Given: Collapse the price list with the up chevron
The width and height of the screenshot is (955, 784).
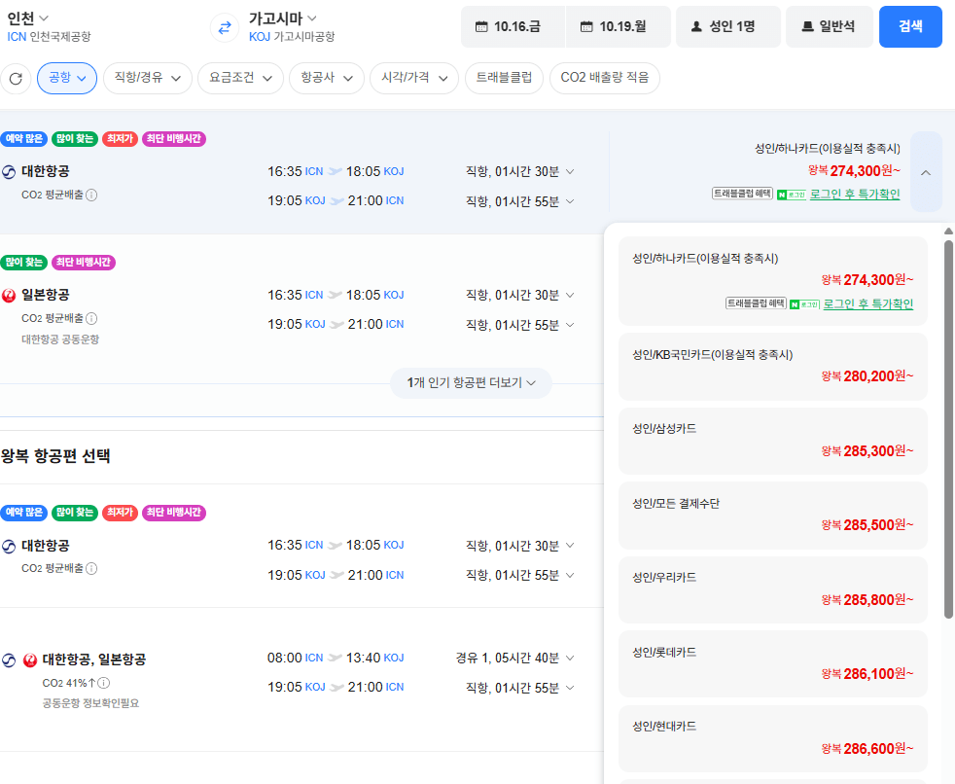Looking at the screenshot, I should click(927, 172).
